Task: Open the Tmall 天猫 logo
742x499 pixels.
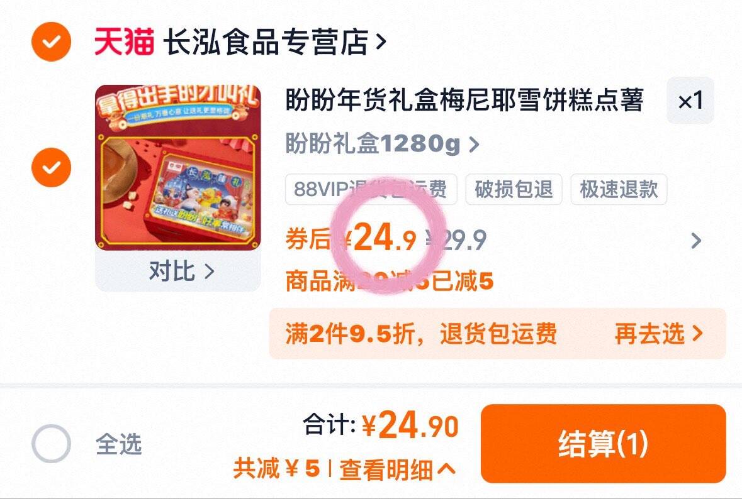Action: (x=124, y=41)
